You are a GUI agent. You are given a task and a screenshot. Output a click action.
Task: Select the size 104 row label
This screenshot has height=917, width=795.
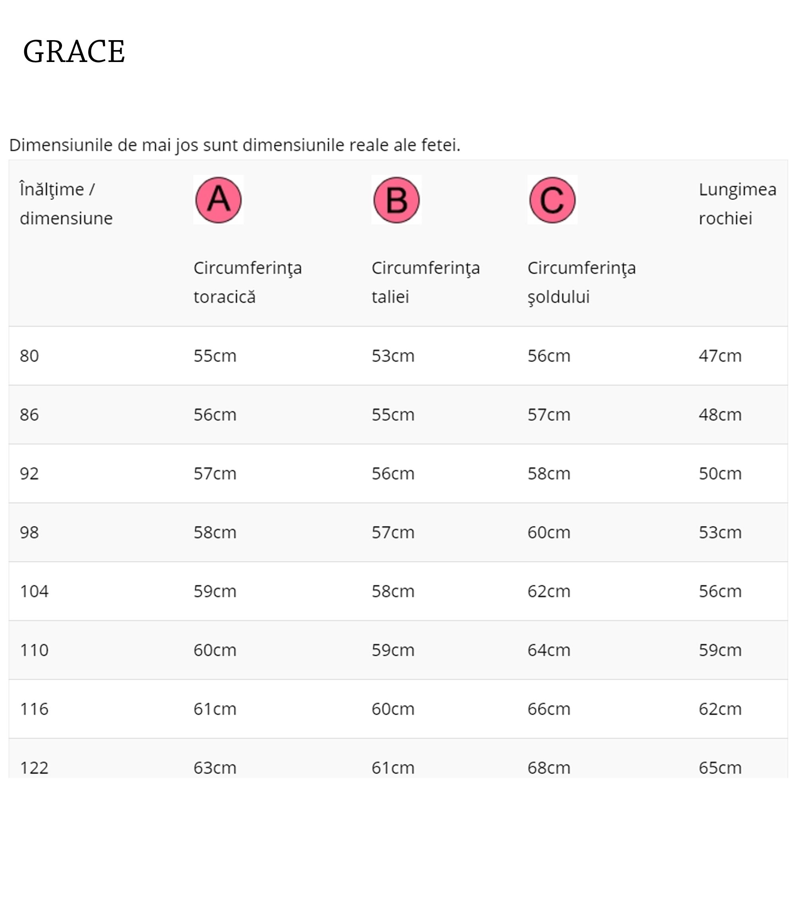click(x=34, y=591)
